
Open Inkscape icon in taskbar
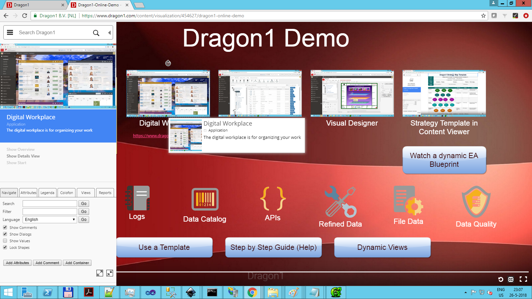pos(191,292)
